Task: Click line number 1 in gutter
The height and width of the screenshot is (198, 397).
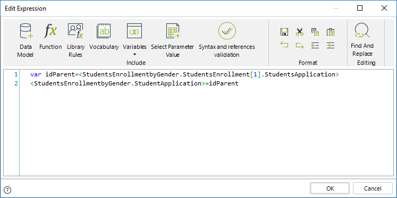Action: [x=16, y=74]
